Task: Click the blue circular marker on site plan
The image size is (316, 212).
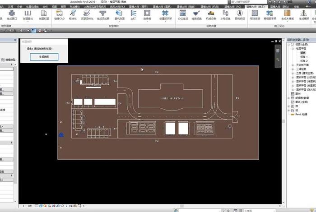Action: coord(61,135)
